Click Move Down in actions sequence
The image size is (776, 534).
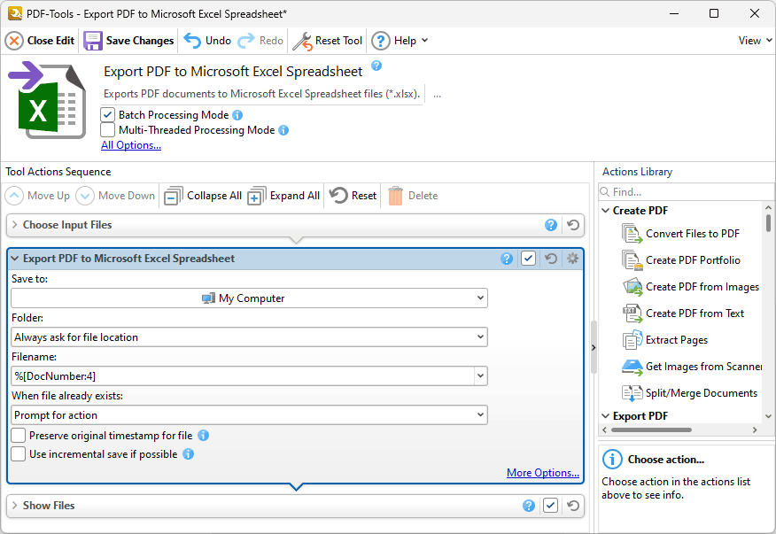pos(115,196)
